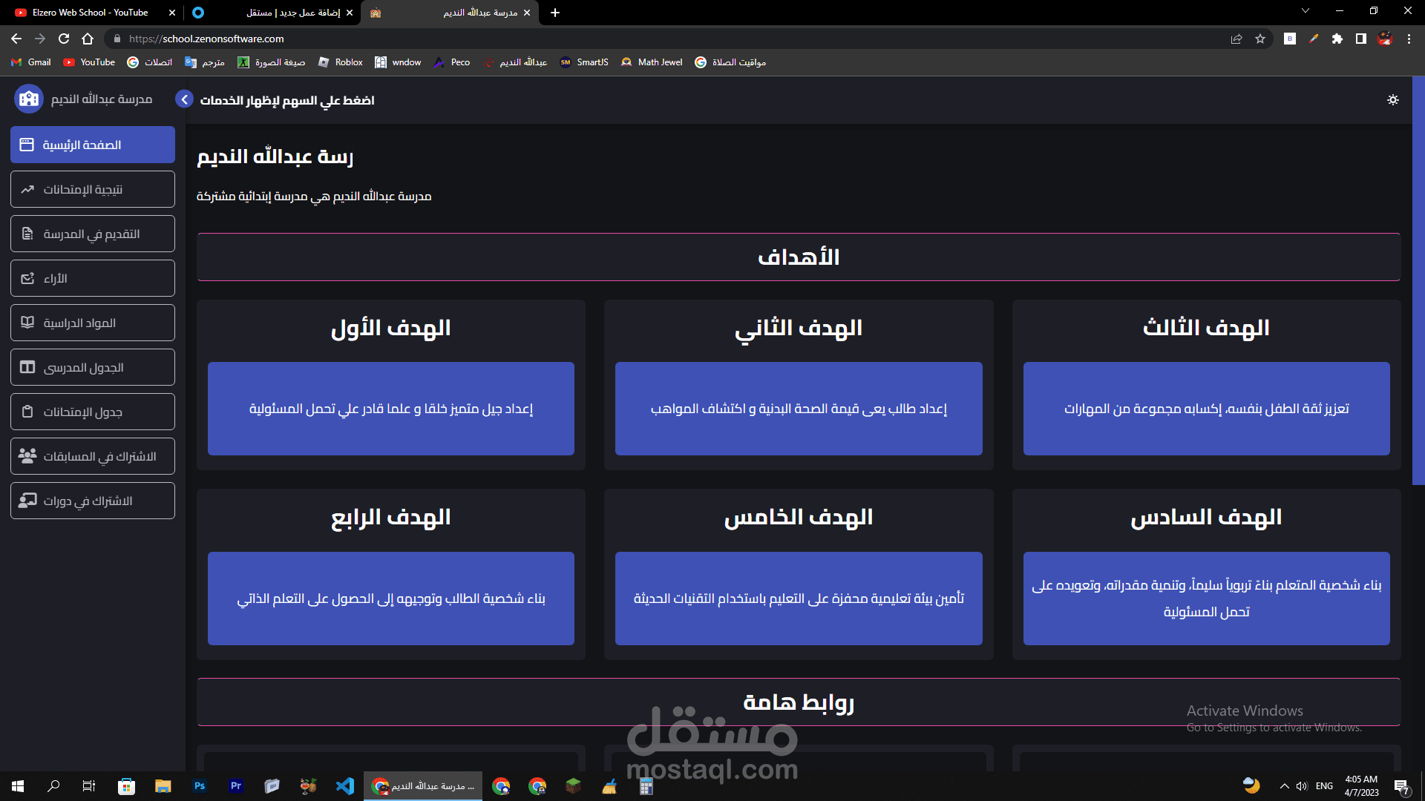Switch to Elzero Web School YouTube tab
This screenshot has width=1425, height=801.
click(89, 13)
